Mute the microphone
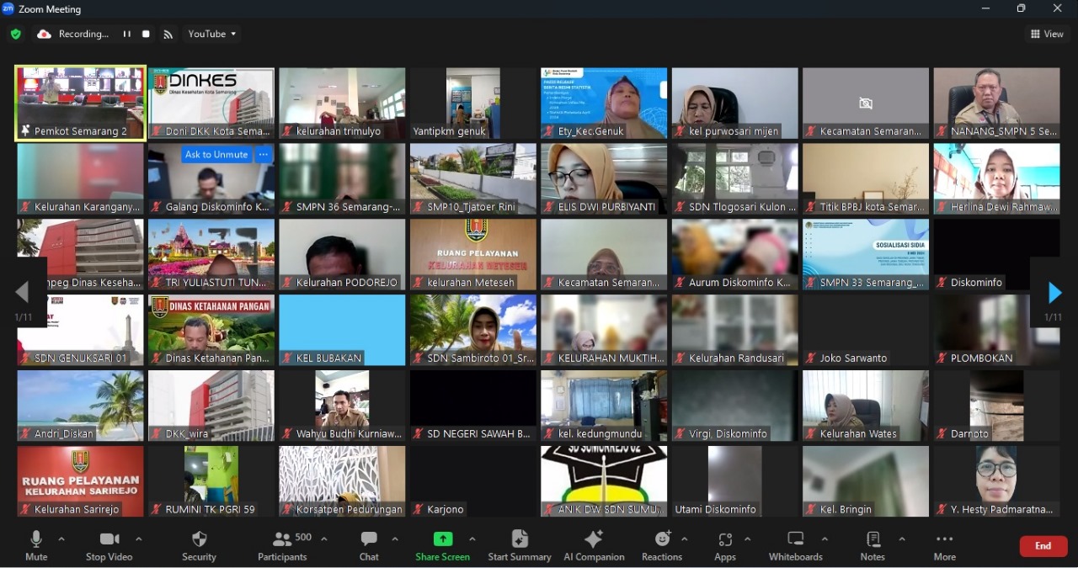Screen dimensions: 1078x568 coord(36,545)
